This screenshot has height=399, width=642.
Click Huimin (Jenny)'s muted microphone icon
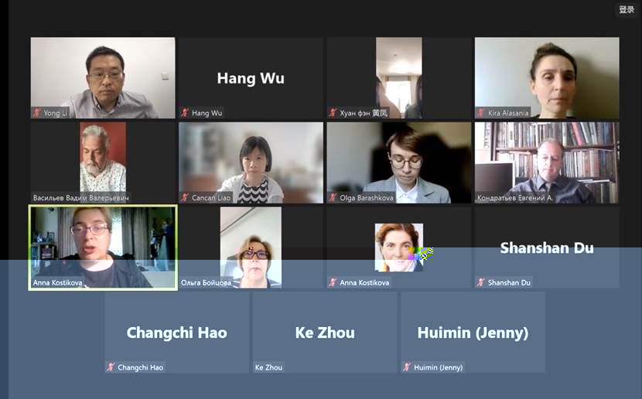(x=407, y=367)
